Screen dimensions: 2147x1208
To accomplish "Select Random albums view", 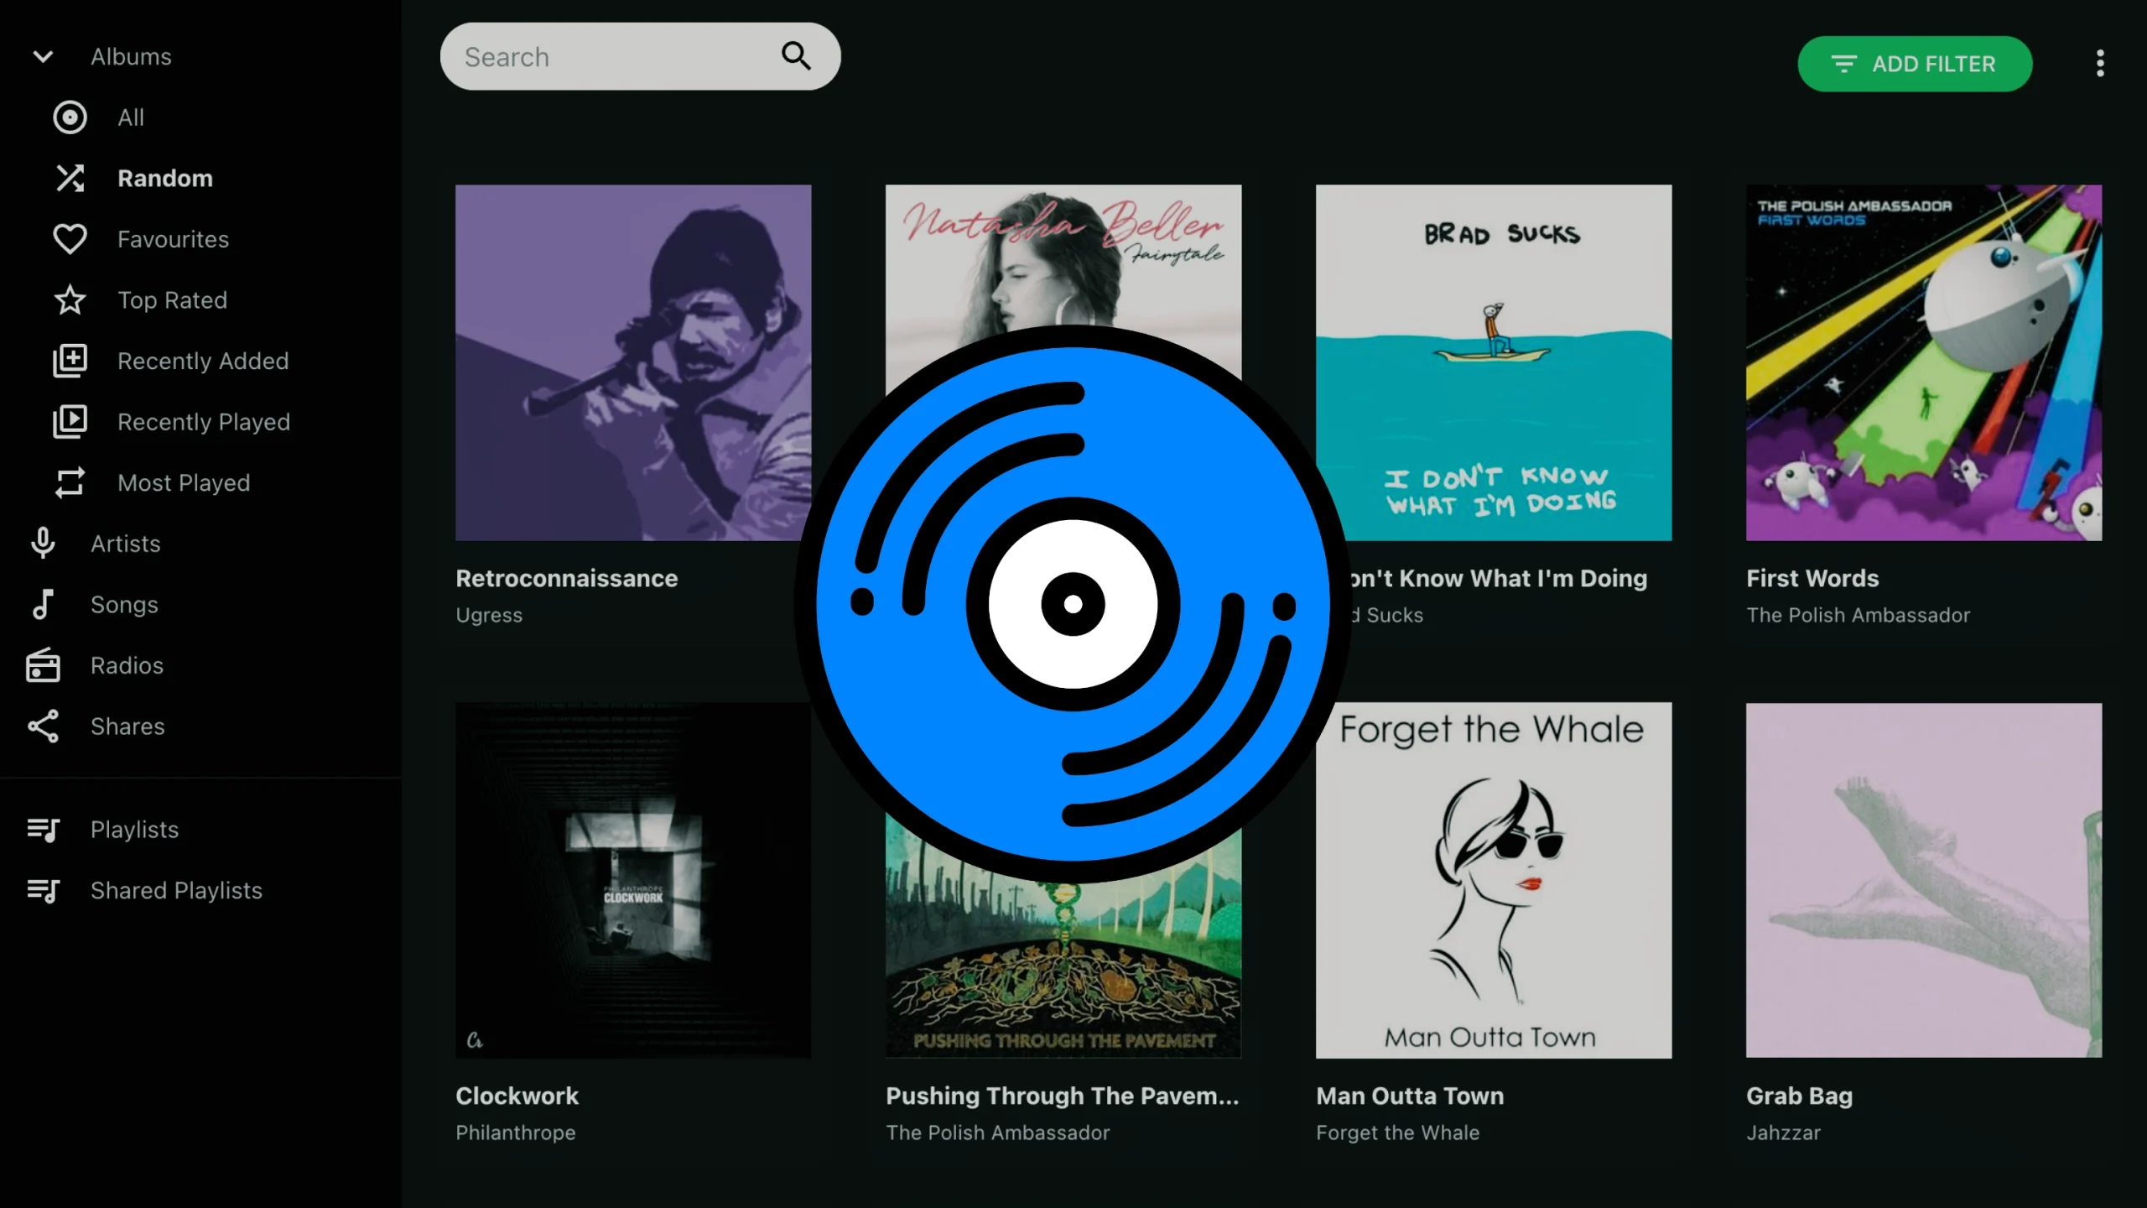I will [165, 179].
